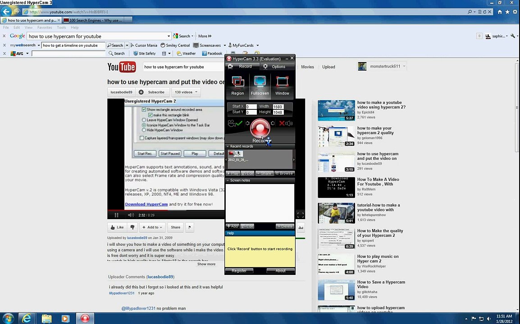
Task: Click Weather toolbar icon
Action: coord(187,54)
